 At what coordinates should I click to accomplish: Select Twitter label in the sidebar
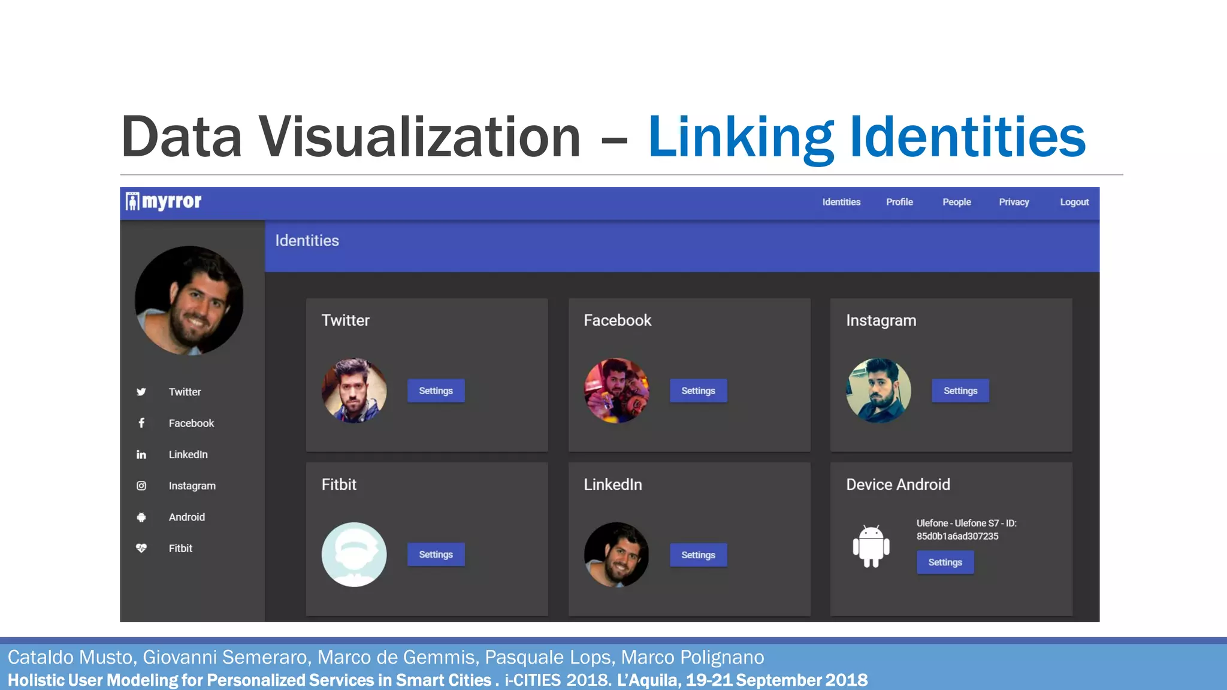(185, 392)
